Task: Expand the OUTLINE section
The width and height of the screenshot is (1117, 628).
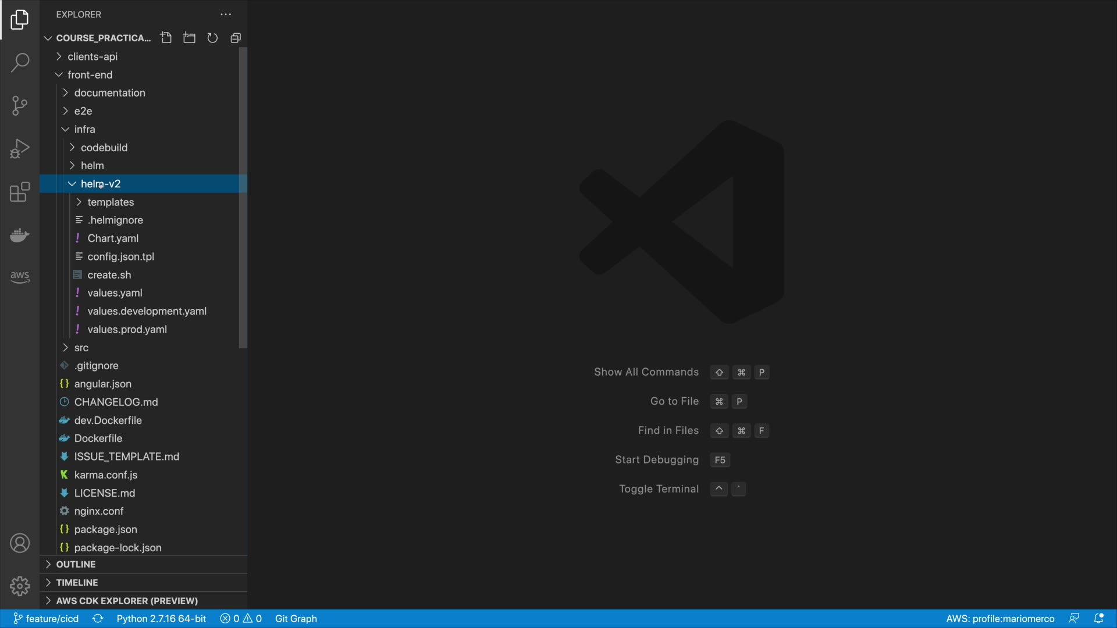Action: click(76, 565)
